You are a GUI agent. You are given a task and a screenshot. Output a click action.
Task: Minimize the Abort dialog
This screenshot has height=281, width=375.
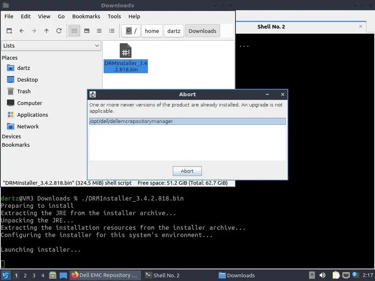267,94
